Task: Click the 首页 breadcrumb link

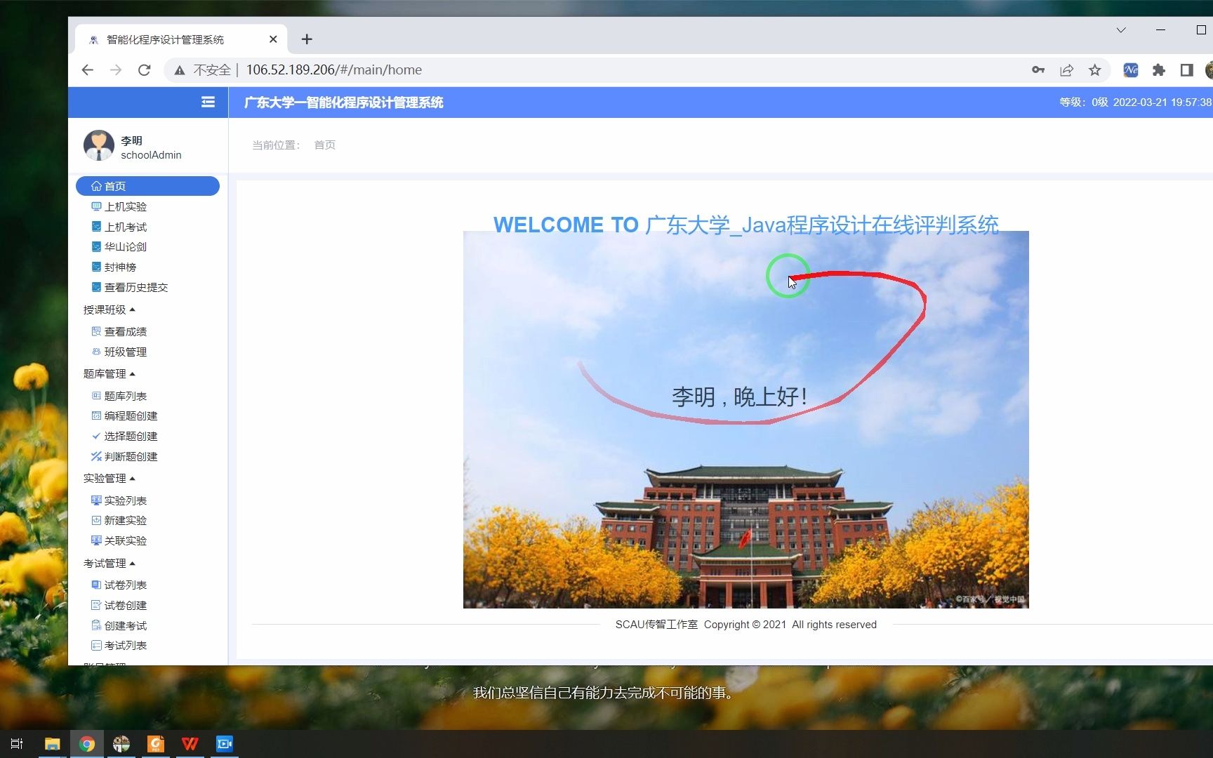Action: (x=324, y=145)
